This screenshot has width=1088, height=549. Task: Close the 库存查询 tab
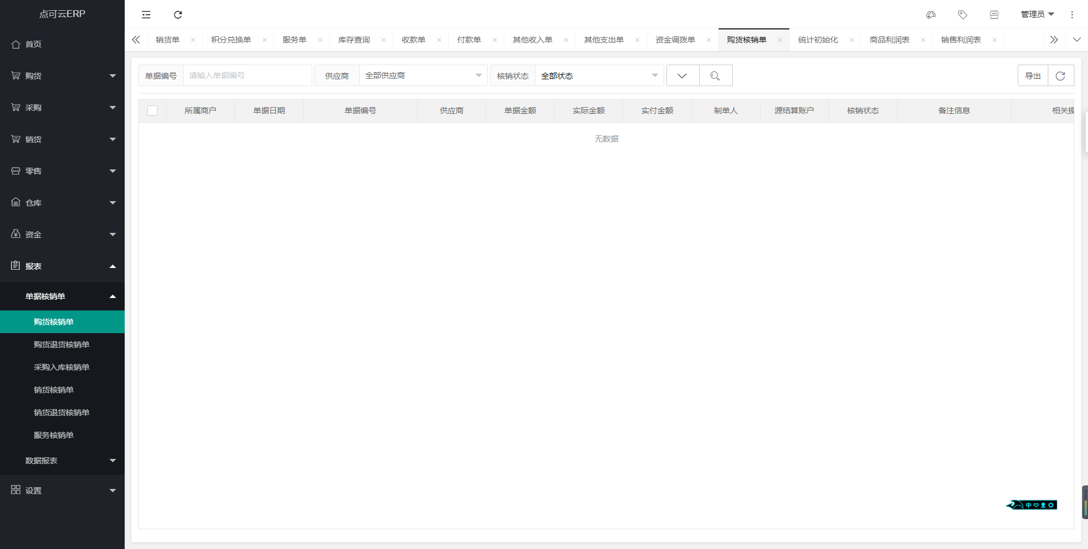pyautogui.click(x=384, y=40)
